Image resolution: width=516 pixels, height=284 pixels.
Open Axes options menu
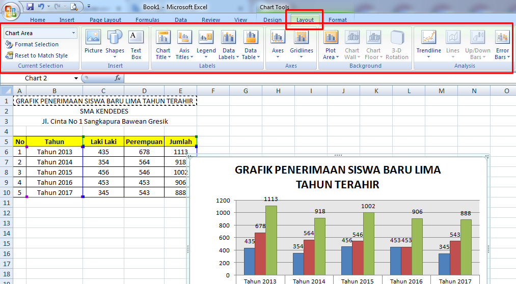pyautogui.click(x=278, y=44)
